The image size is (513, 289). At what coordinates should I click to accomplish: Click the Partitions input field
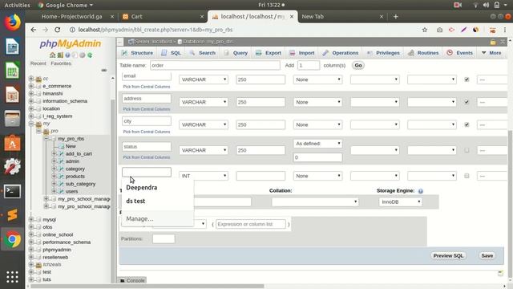tap(164, 238)
